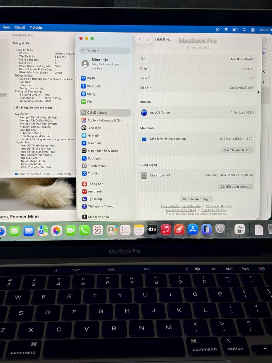
Task: Click Đăng nhập Apple account row
Action: click(105, 64)
